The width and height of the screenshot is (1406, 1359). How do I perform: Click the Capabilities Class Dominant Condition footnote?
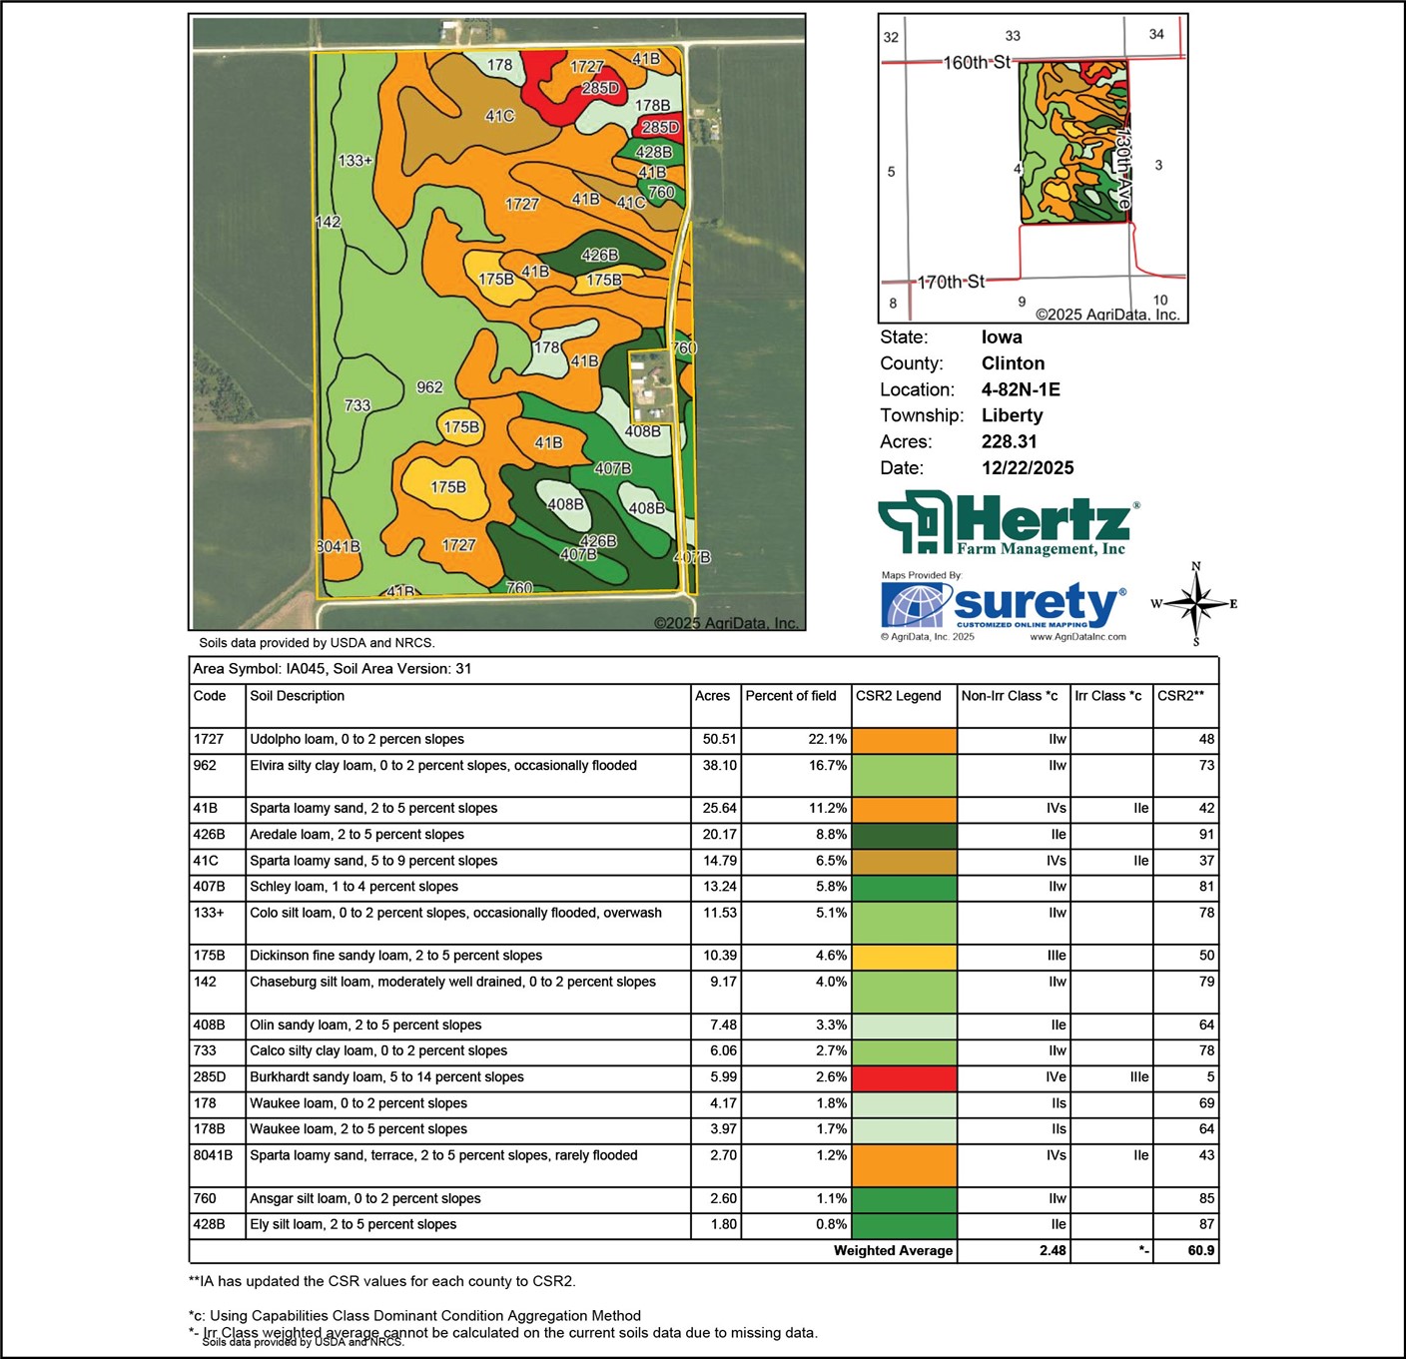[x=414, y=1316]
